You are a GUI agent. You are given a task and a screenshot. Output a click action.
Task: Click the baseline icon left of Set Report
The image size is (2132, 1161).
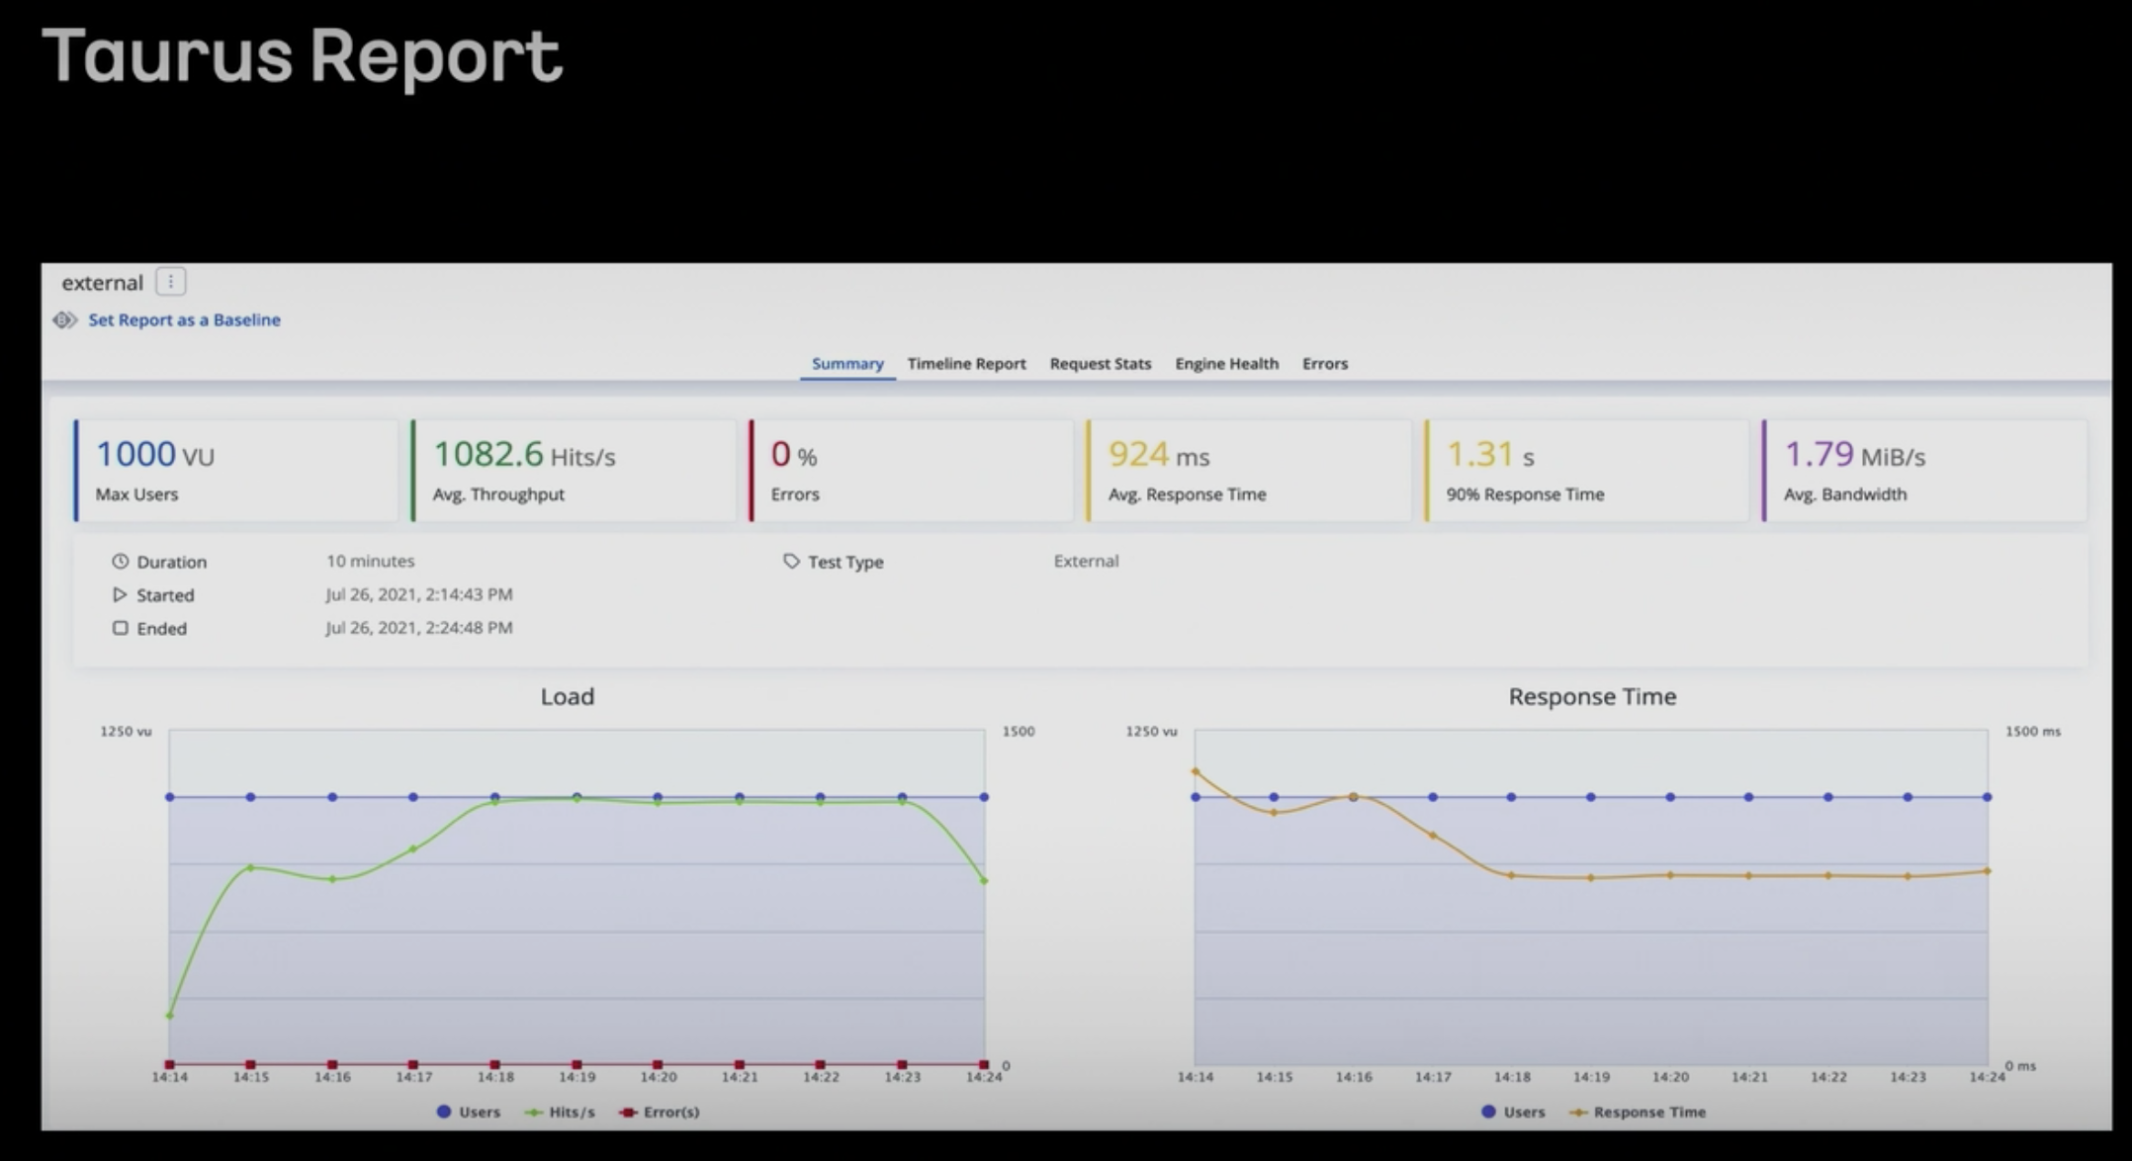coord(65,319)
